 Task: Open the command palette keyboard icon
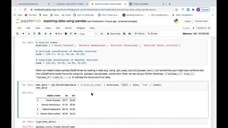click(102, 34)
